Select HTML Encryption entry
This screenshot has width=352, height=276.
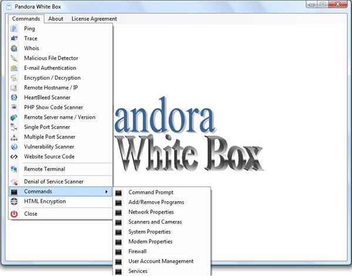(60, 201)
